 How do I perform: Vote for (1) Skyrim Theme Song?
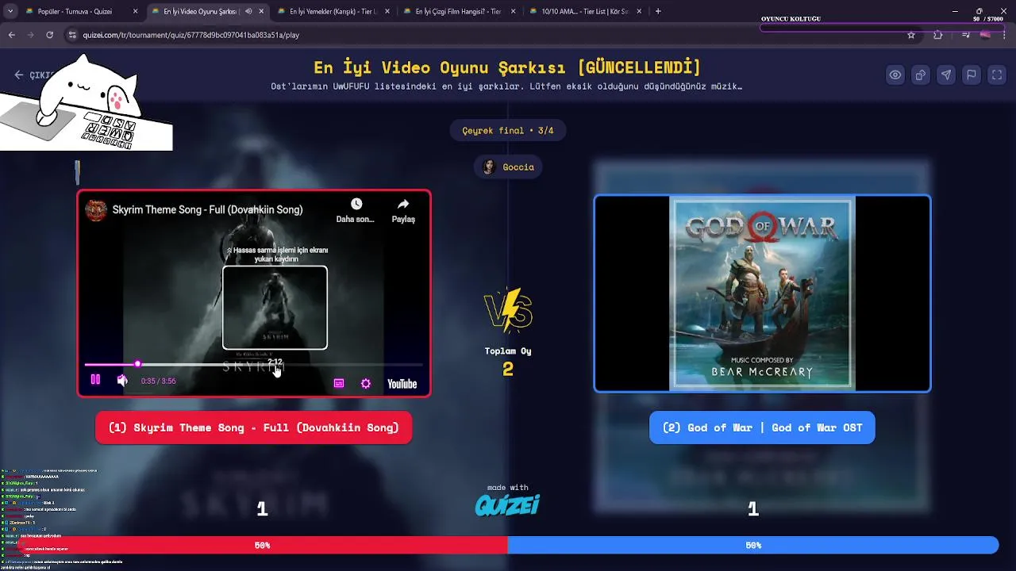point(253,427)
